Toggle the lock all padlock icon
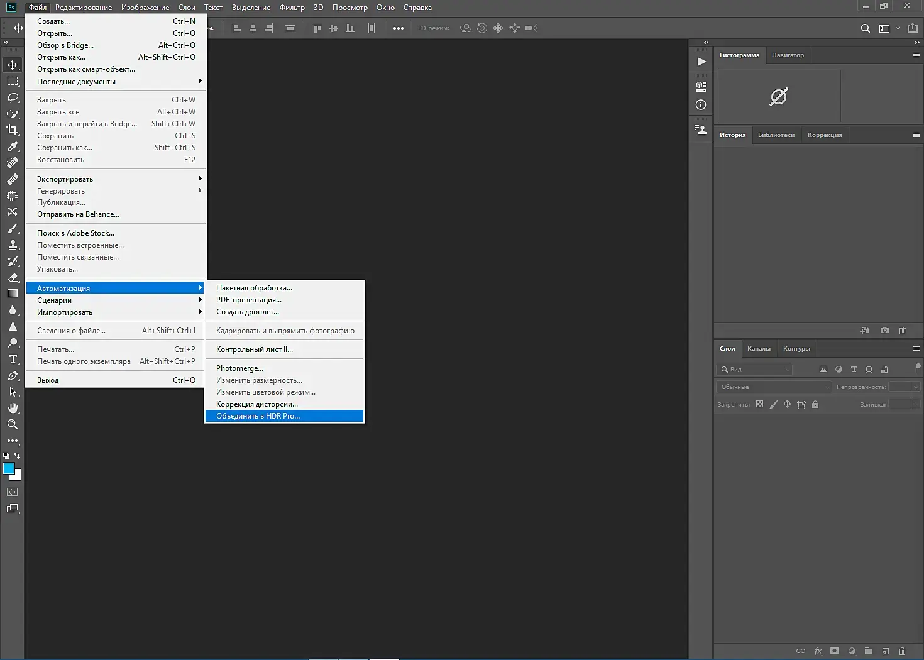Screen dimensions: 924x660 (815, 404)
